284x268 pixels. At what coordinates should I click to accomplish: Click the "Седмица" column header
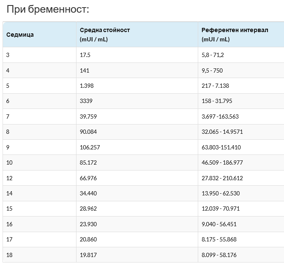[x=20, y=35]
